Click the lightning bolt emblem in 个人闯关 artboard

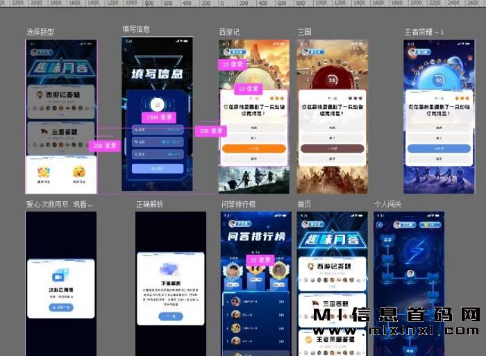pos(416,252)
